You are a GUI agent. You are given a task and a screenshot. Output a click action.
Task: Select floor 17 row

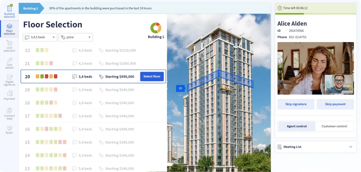[x=93, y=116]
